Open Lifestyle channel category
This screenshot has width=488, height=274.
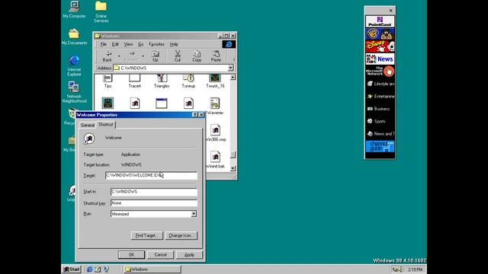(380, 84)
